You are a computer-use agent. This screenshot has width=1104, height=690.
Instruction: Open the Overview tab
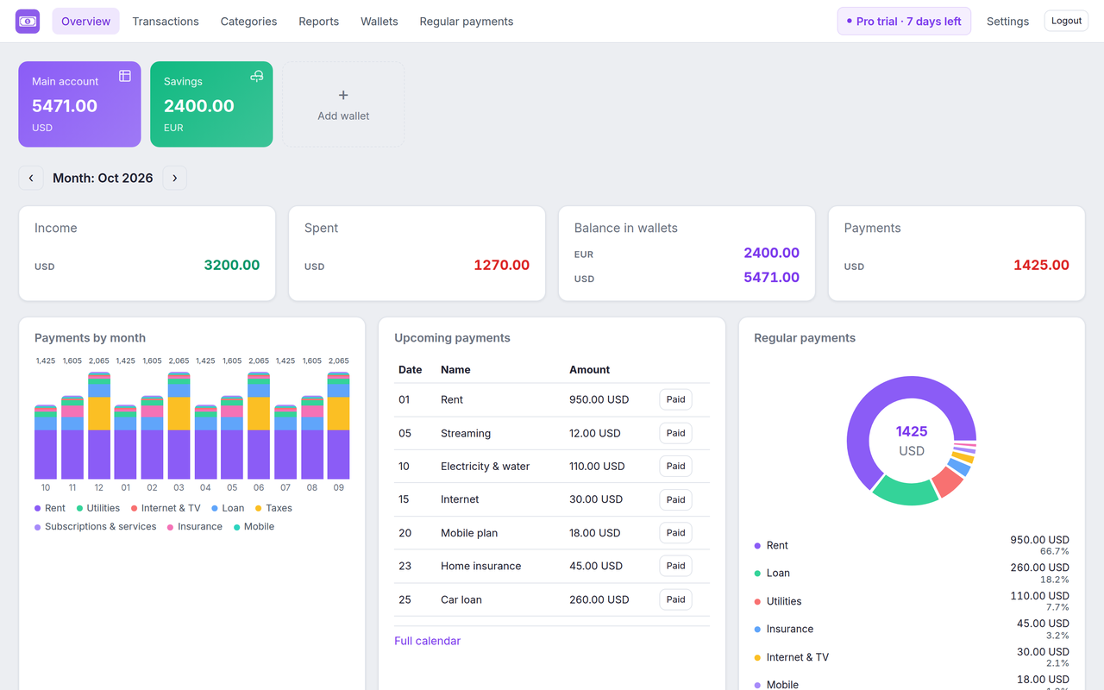tap(86, 21)
